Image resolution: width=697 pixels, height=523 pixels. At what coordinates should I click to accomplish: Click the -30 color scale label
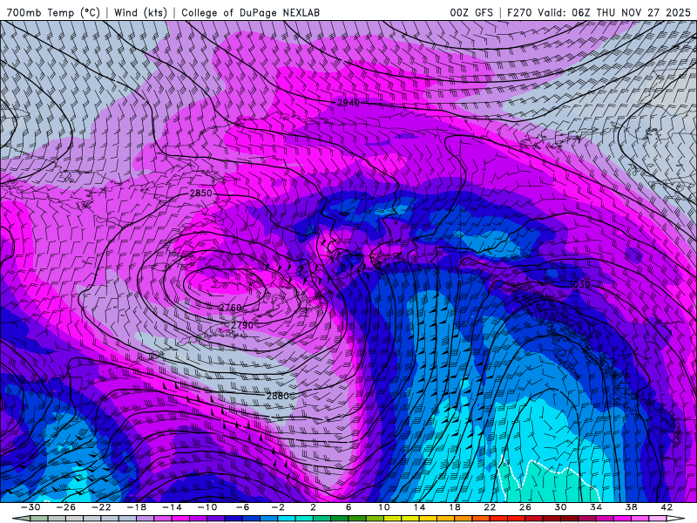point(30,507)
